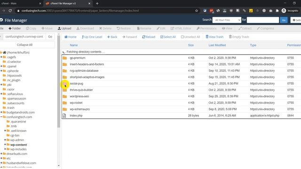Click Collapse All in tree
The width and height of the screenshot is (301, 169).
pyautogui.click(x=24, y=45)
